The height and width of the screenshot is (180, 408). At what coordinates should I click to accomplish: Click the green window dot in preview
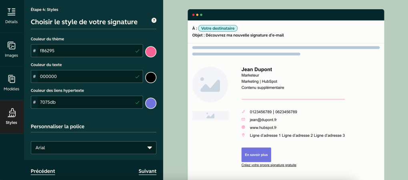pyautogui.click(x=201, y=15)
